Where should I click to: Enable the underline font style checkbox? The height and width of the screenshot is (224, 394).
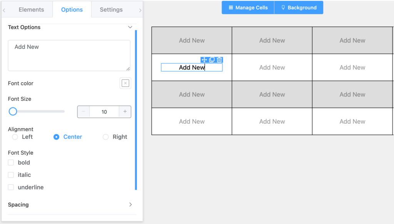[x=11, y=187]
